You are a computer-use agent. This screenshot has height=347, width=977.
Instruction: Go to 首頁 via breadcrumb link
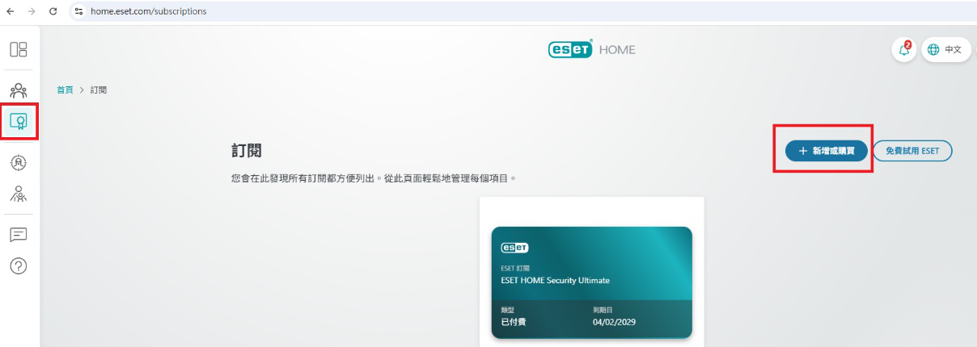click(65, 90)
